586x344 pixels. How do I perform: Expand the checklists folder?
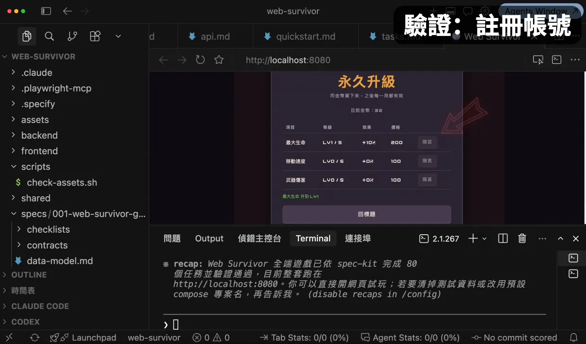[x=74, y=229]
